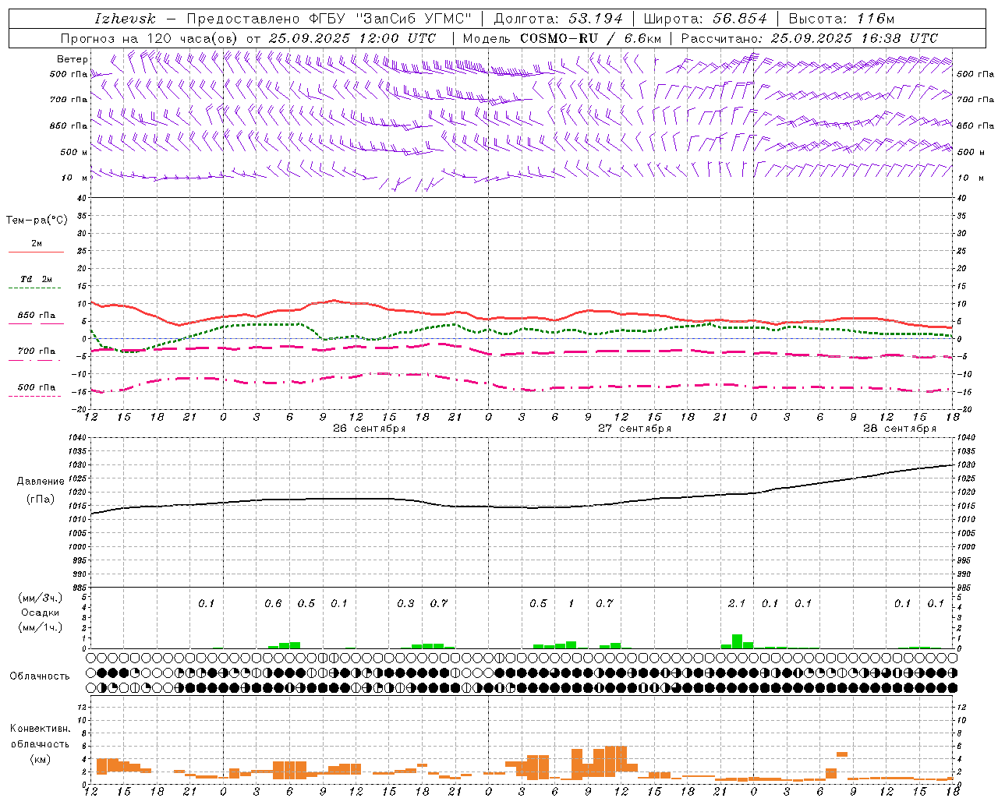Select the text "Предоставлено ФГБУ ЗапСиб УГМС"
Image resolution: width=998 pixels, height=798 pixels.
click(329, 19)
